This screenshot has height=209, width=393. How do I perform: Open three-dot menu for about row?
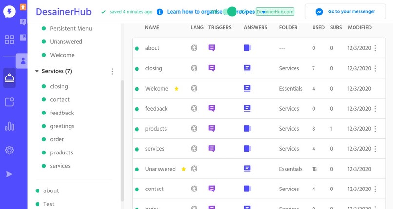point(375,48)
